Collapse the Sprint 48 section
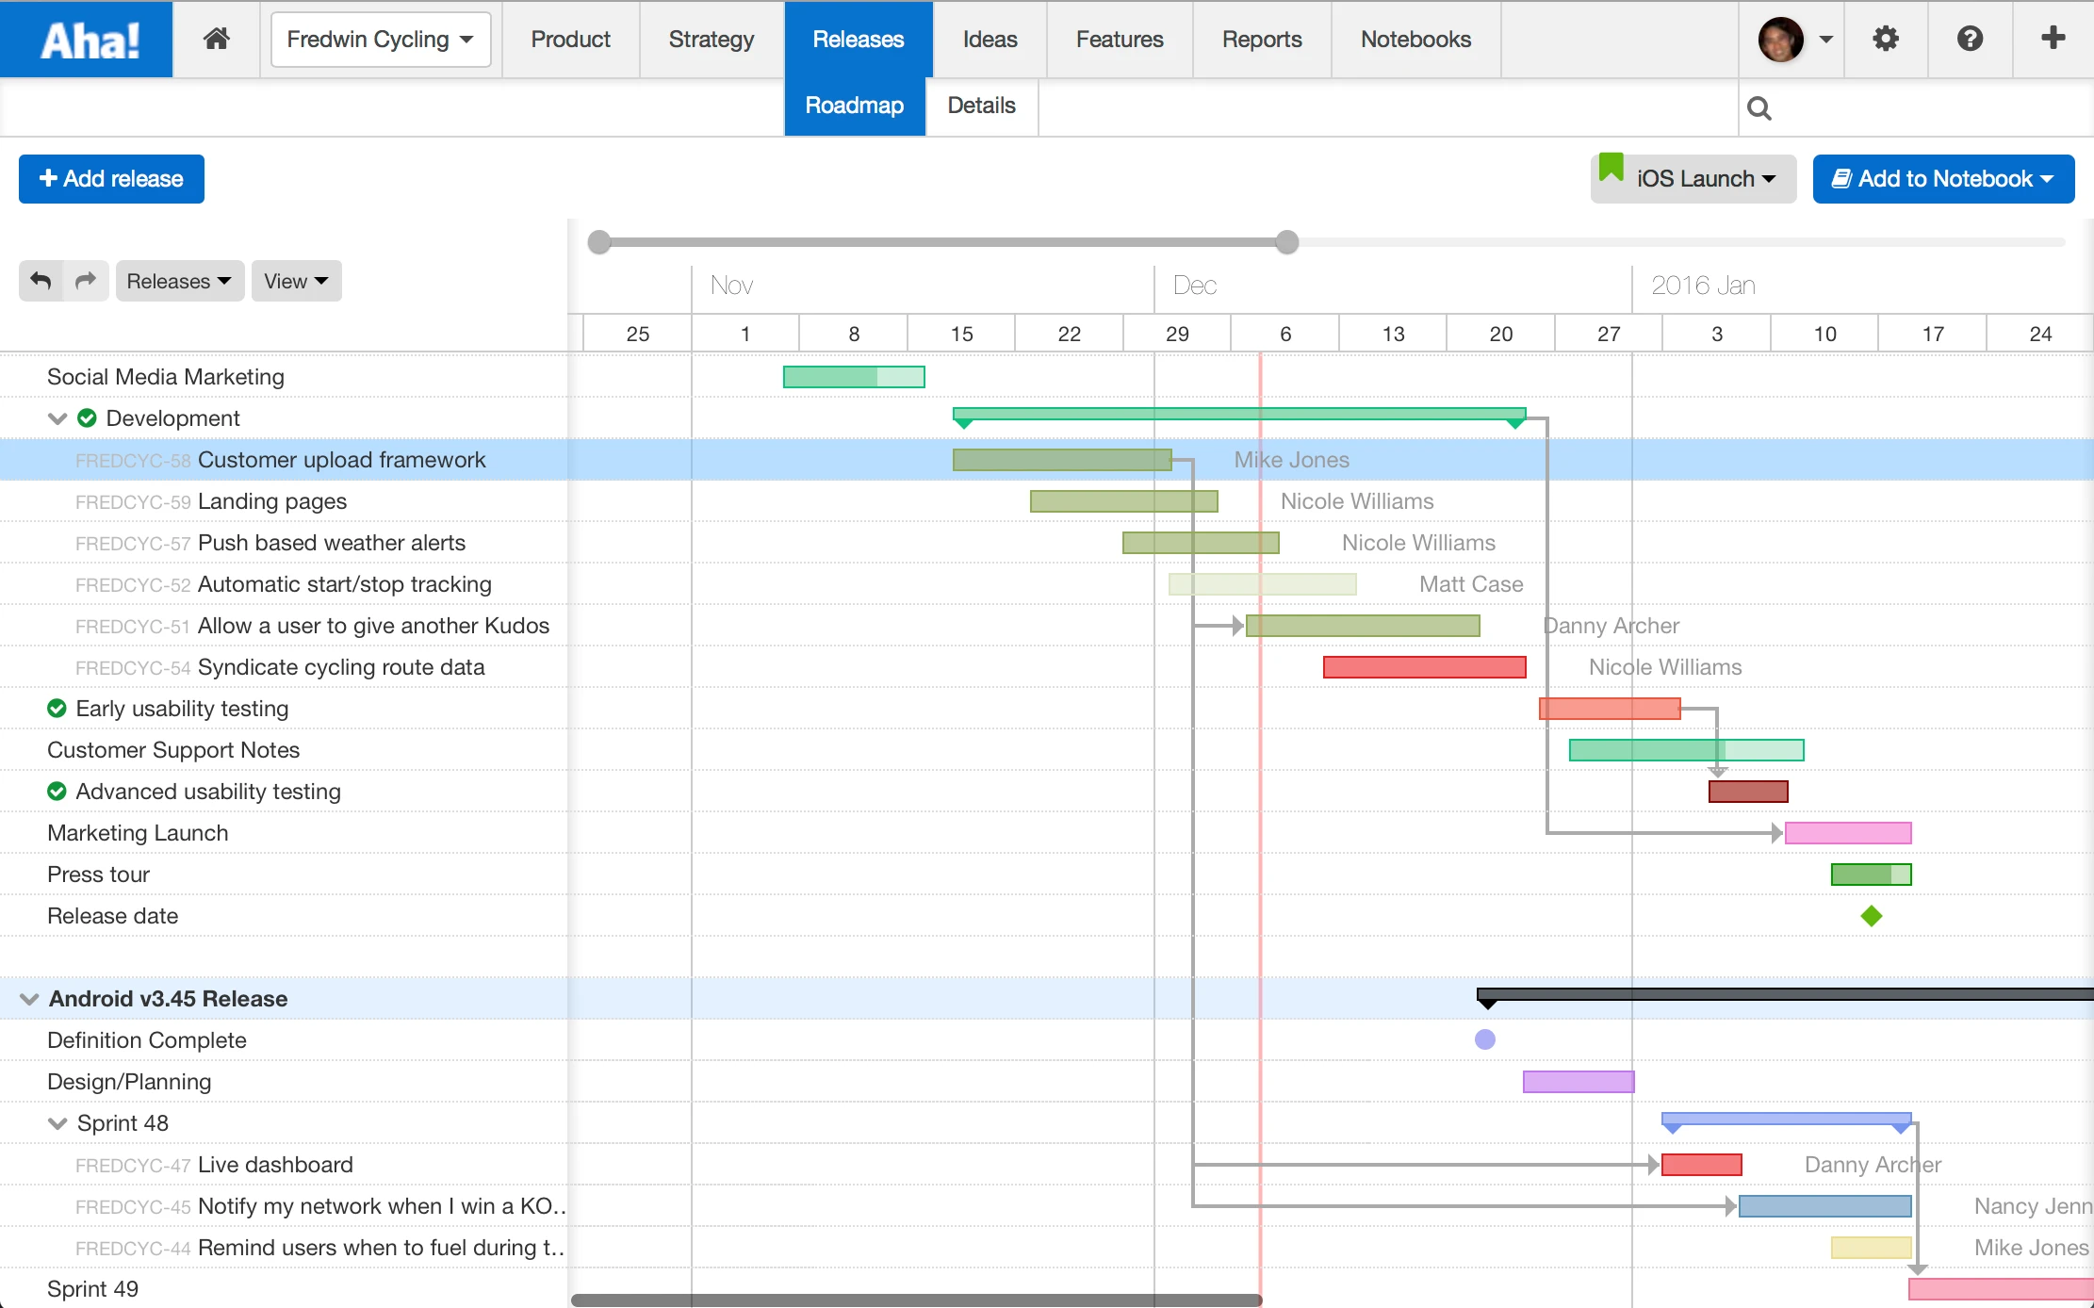This screenshot has height=1308, width=2094. pyautogui.click(x=57, y=1123)
